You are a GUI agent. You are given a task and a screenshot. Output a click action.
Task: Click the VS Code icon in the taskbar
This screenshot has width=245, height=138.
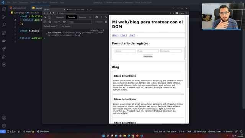pyautogui.click(x=142, y=136)
